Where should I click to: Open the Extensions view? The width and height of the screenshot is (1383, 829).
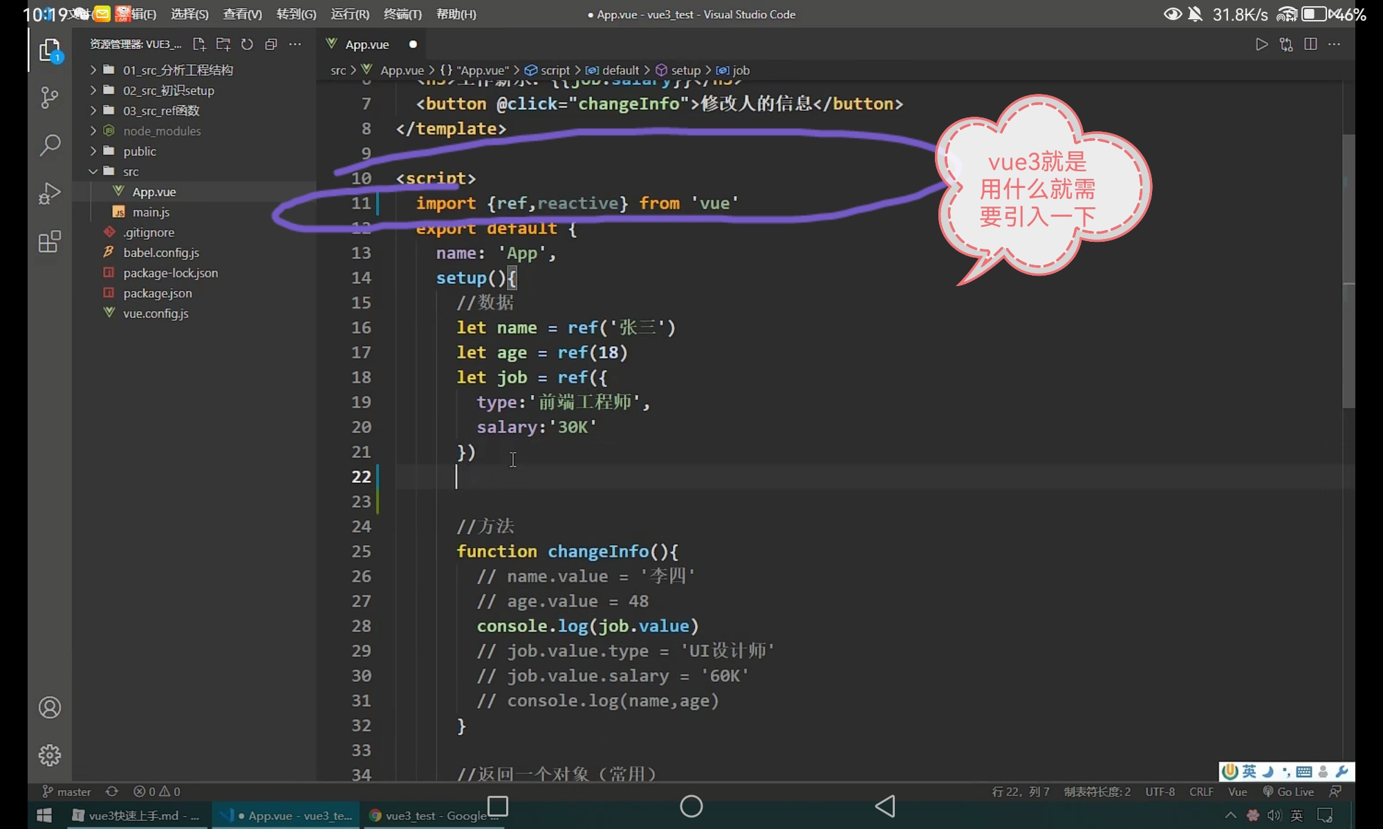click(49, 242)
